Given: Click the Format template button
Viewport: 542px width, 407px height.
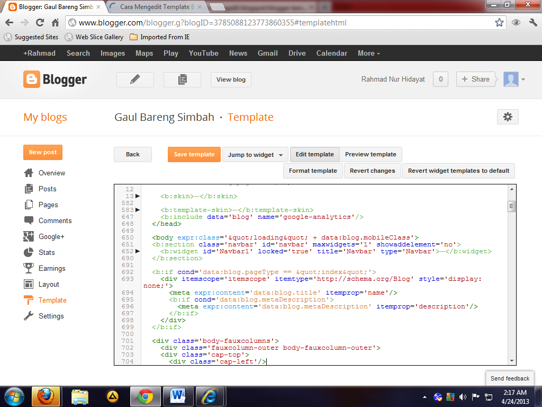Looking at the screenshot, I should [313, 171].
